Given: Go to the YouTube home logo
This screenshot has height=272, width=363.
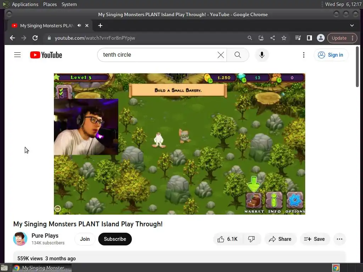Looking at the screenshot, I should [46, 55].
